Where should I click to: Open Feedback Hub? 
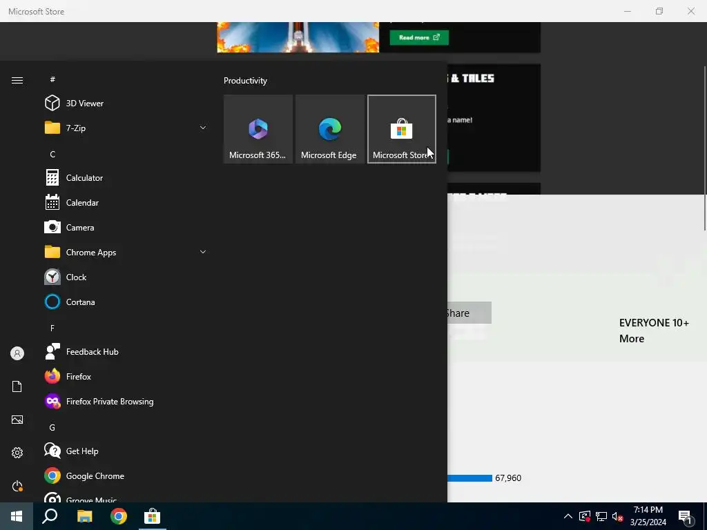[125, 351]
